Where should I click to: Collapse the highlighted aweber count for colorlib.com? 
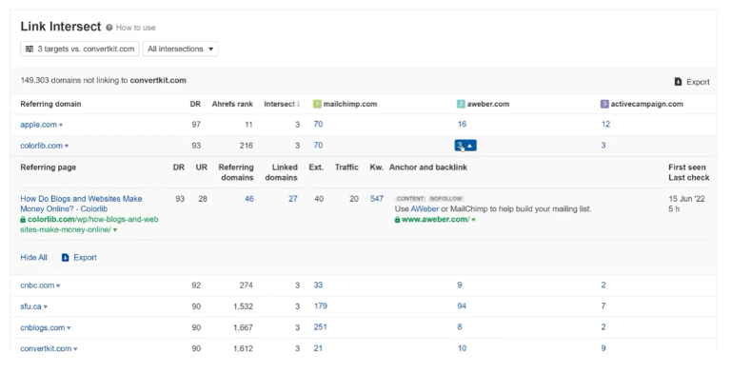(x=465, y=146)
